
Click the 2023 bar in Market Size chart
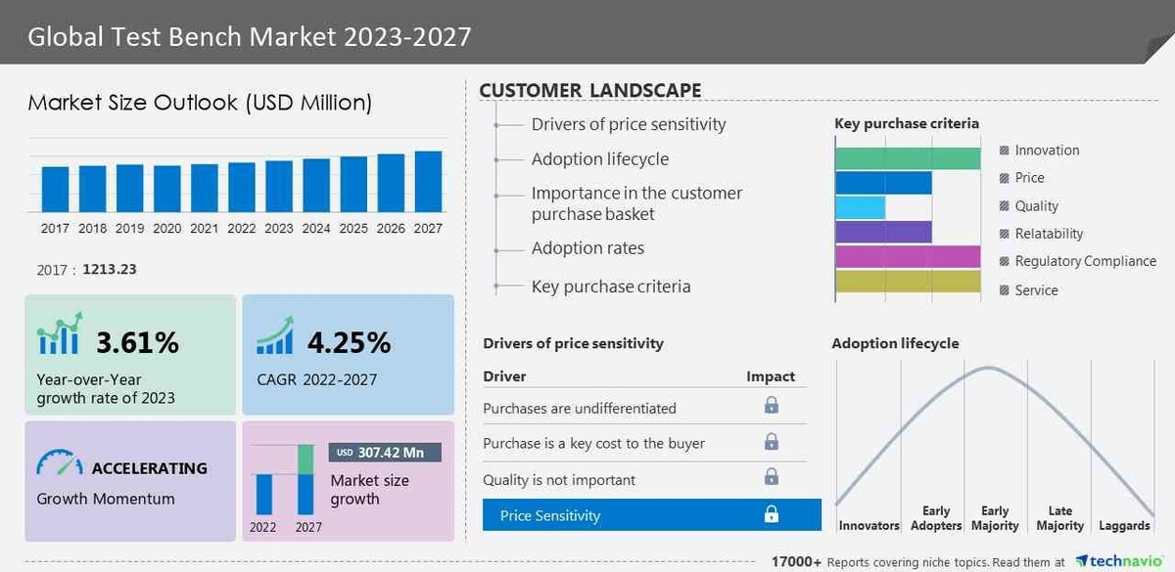(x=279, y=186)
